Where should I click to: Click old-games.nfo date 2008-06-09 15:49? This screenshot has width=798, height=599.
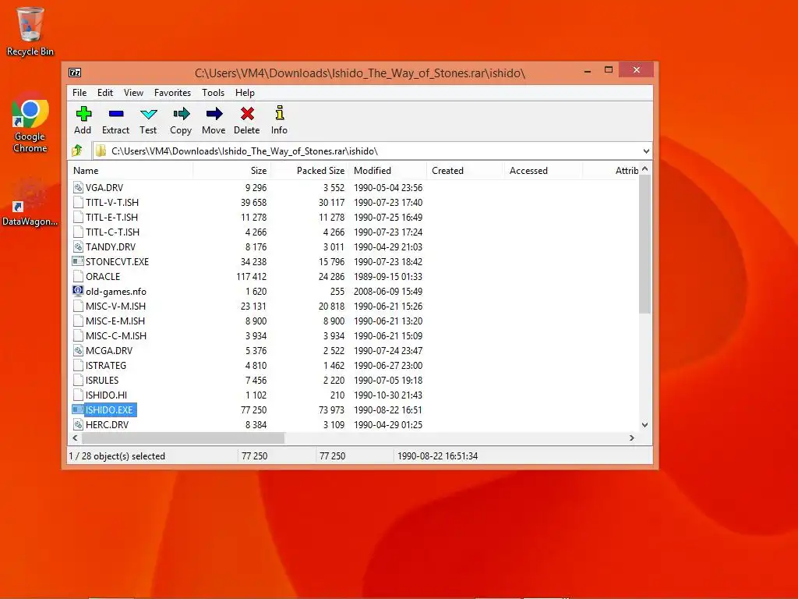(388, 292)
